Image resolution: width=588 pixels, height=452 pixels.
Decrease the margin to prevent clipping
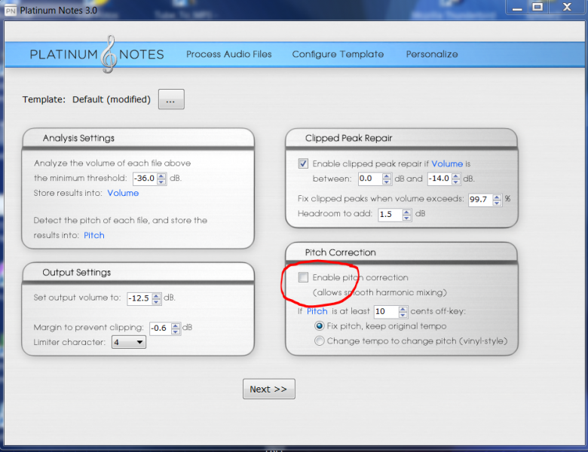pyautogui.click(x=176, y=331)
